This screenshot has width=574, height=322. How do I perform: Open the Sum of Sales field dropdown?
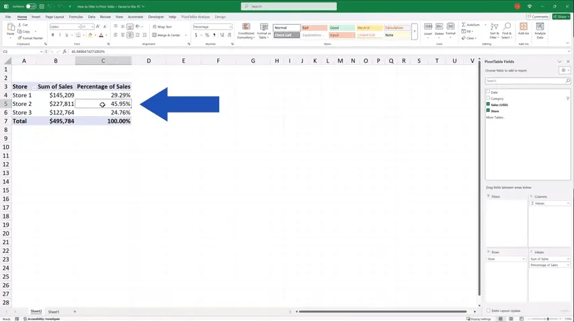[x=568, y=259]
